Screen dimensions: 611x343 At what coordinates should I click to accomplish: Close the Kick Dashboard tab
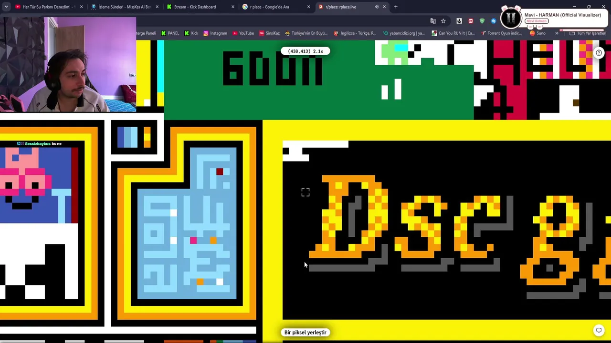click(233, 7)
